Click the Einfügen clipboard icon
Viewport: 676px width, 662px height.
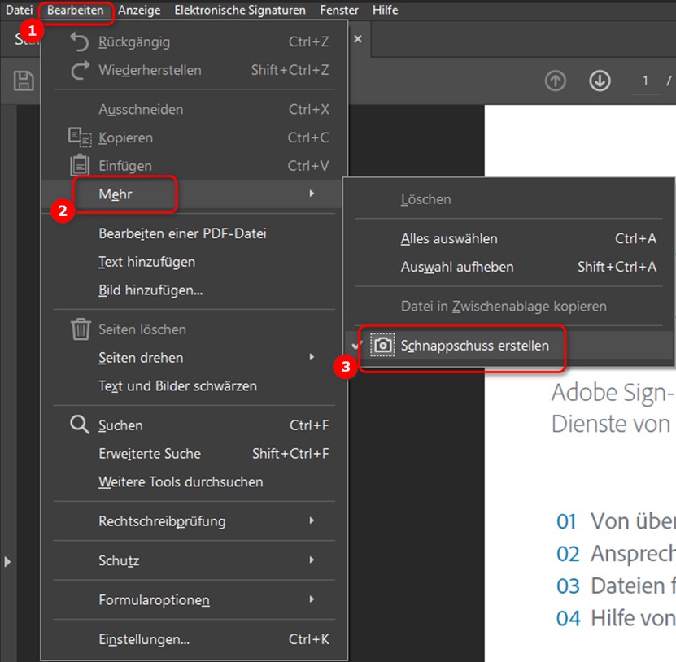point(80,166)
